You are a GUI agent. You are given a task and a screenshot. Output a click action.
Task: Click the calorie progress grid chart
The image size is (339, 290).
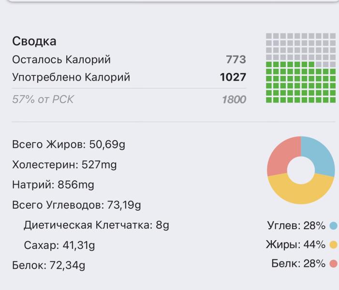pos(300,68)
